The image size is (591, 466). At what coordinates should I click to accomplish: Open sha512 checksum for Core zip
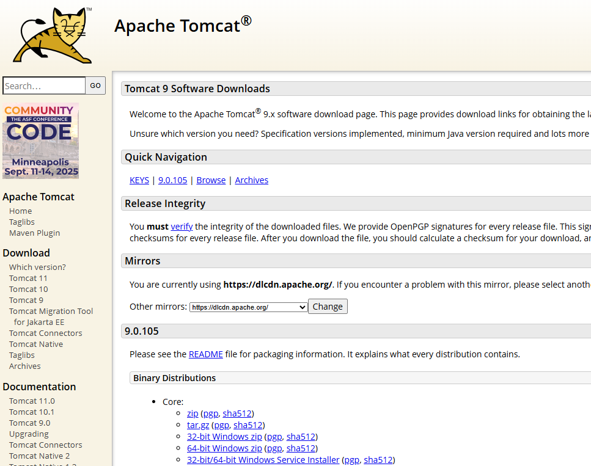tap(237, 413)
